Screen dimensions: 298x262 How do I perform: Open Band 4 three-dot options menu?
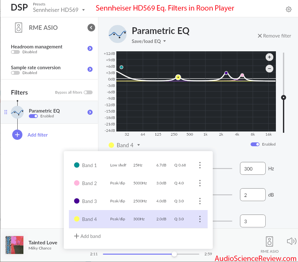[200, 219]
